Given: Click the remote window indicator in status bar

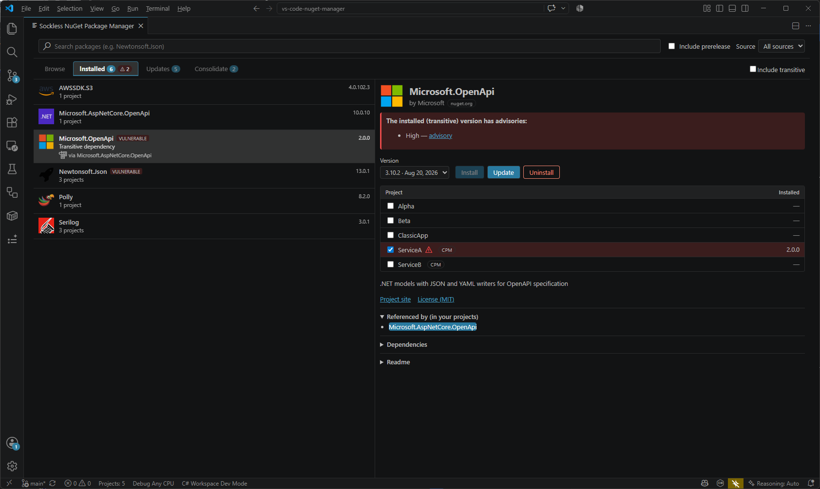Looking at the screenshot, I should click(9, 483).
